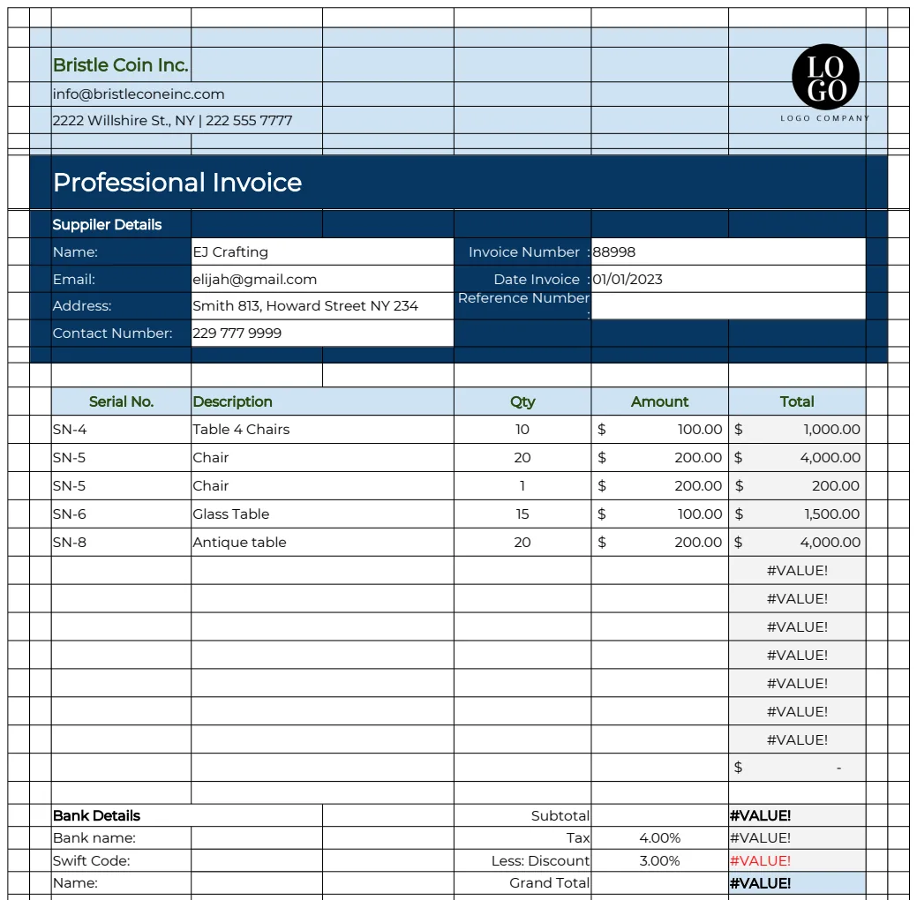The height and width of the screenshot is (900, 917).
Task: Select the Name: label under Bank Details
Action: click(121, 883)
